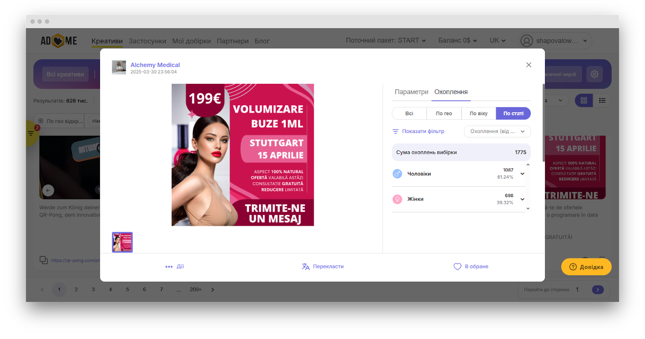Expand the Жінки row chevron

(x=522, y=199)
